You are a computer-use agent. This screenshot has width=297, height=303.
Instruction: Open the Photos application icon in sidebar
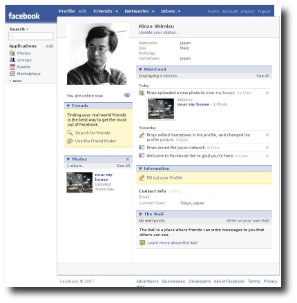(x=12, y=53)
